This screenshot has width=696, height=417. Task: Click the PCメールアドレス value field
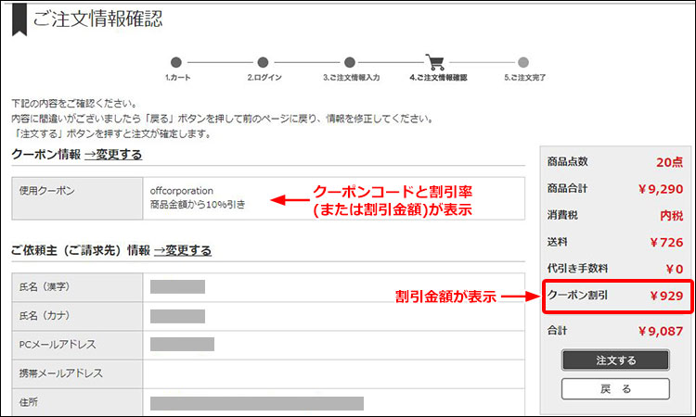(x=182, y=345)
